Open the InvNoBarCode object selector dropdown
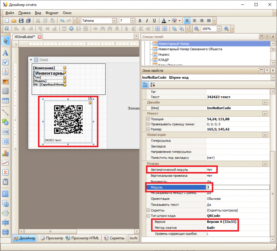This screenshot has width=277, height=251. click(x=273, y=77)
